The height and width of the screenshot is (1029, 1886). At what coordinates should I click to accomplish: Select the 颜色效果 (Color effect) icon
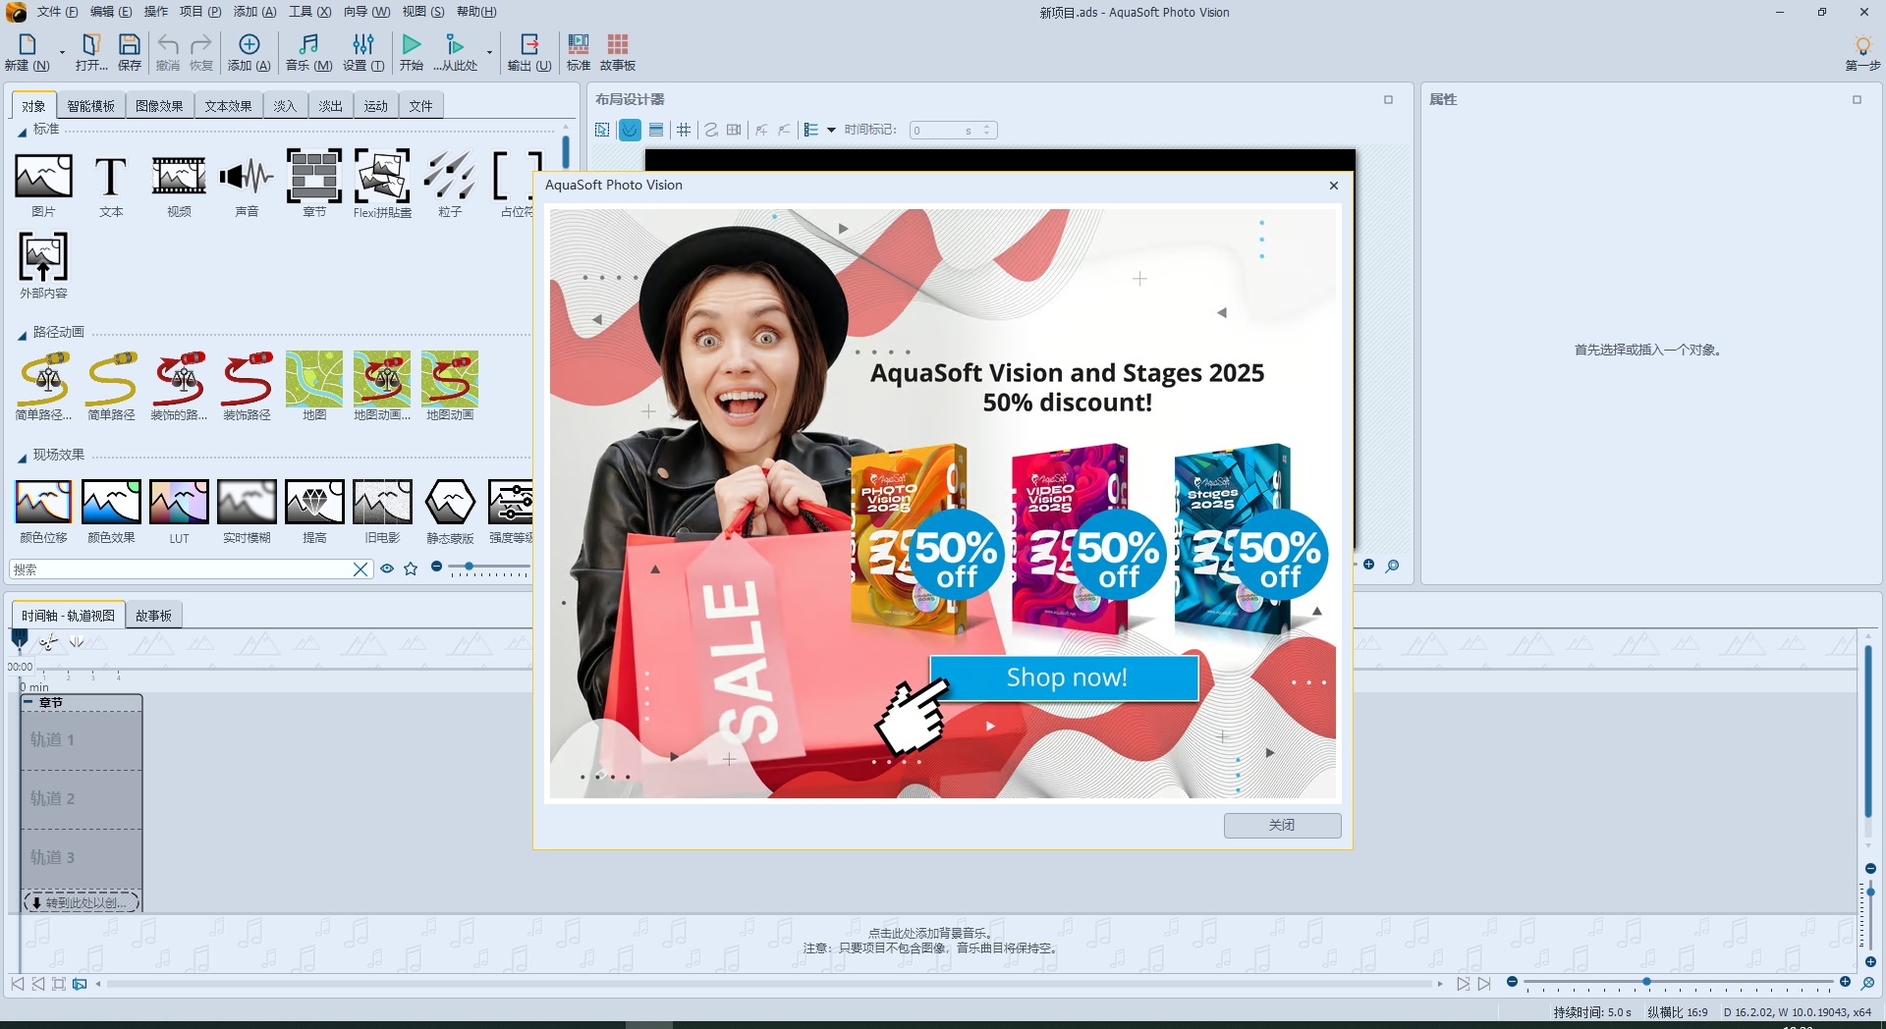[x=111, y=502]
